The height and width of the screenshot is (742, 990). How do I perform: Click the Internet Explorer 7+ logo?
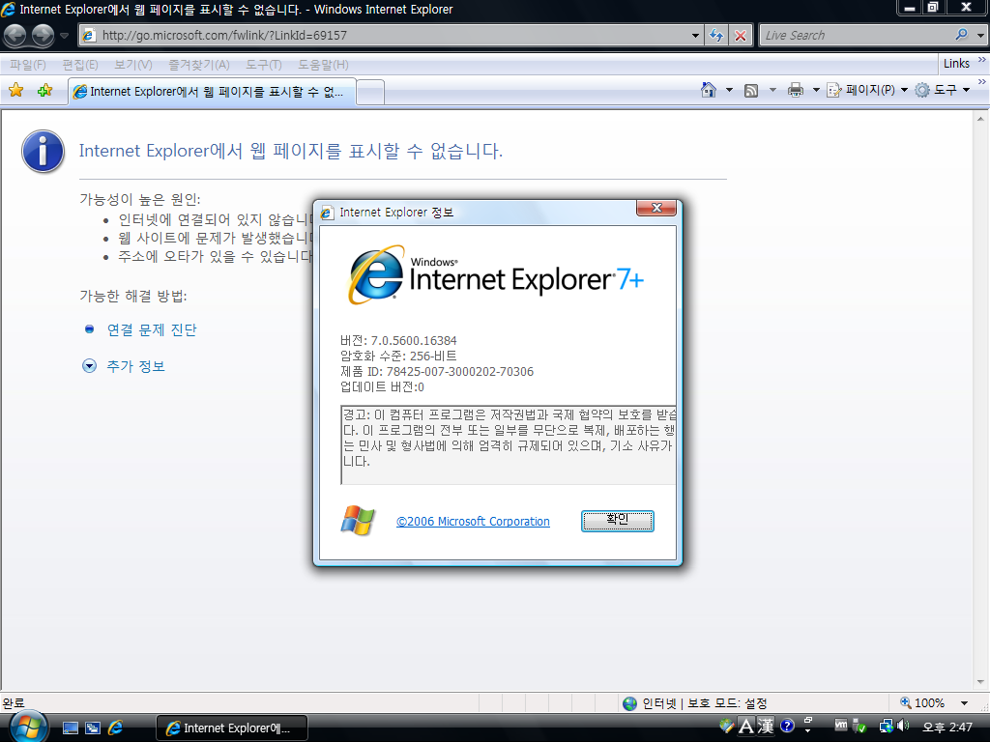[x=496, y=275]
